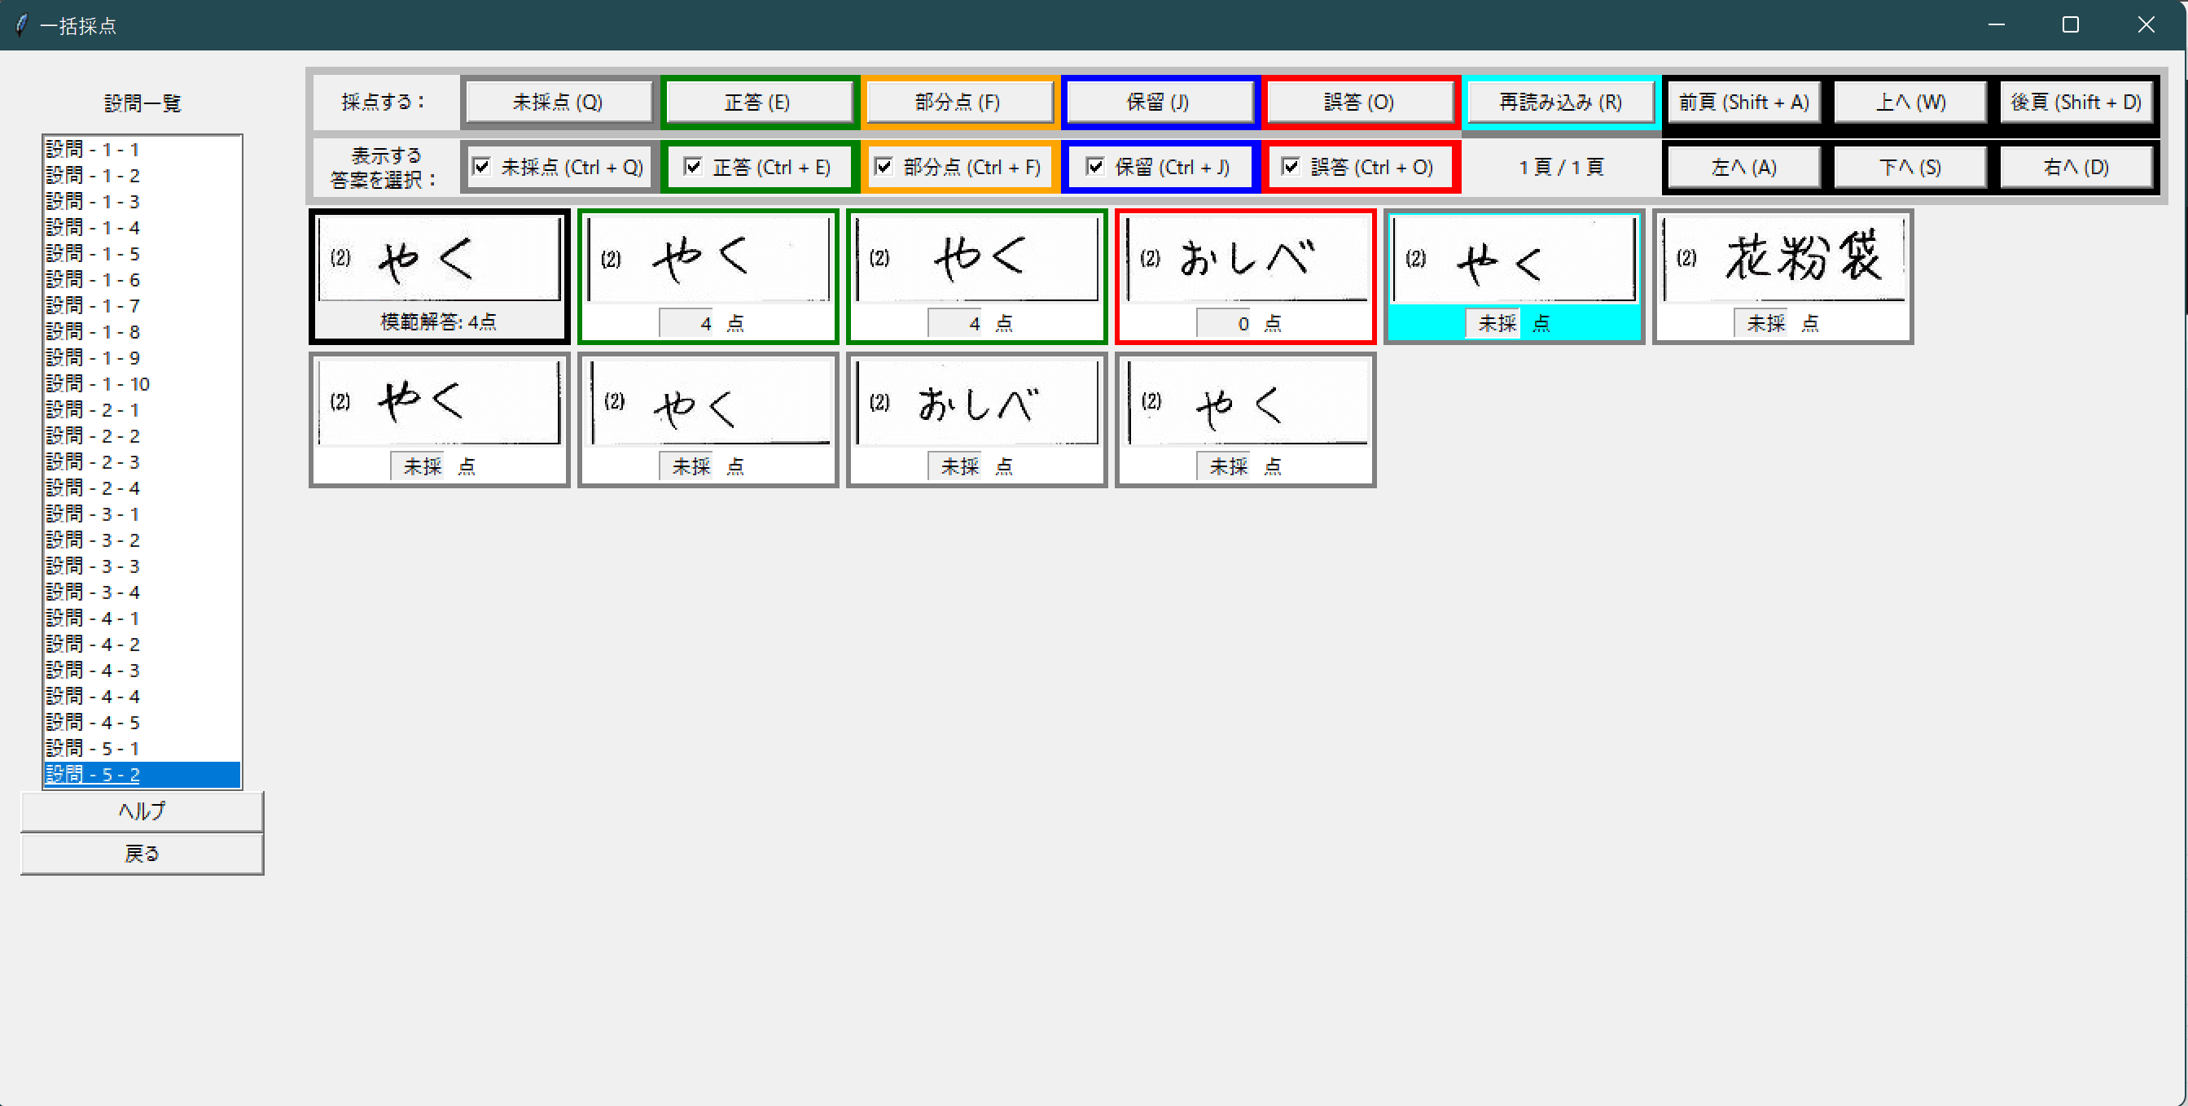Viewport: 2188px width, 1106px height.
Task: Toggle the 保留 (Ctrl + J) checkbox
Action: pyautogui.click(x=1096, y=166)
